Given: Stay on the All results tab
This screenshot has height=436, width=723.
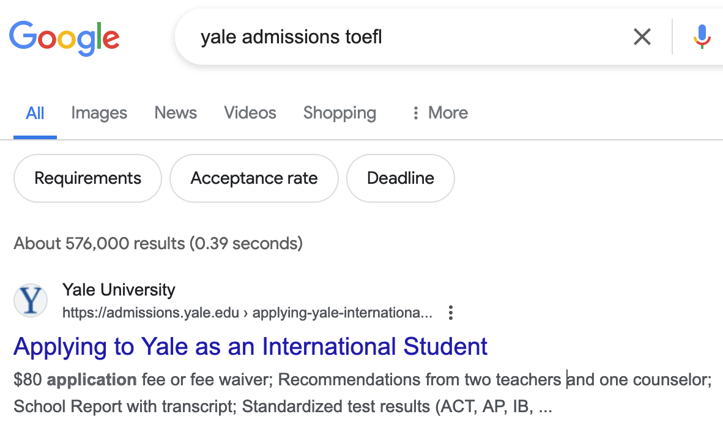Looking at the screenshot, I should [35, 112].
